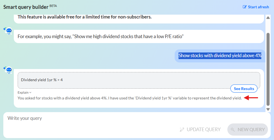Screen dimensions: 274x140
Task: Click the upper robot assistant avatar
Action: click(x=7, y=31)
